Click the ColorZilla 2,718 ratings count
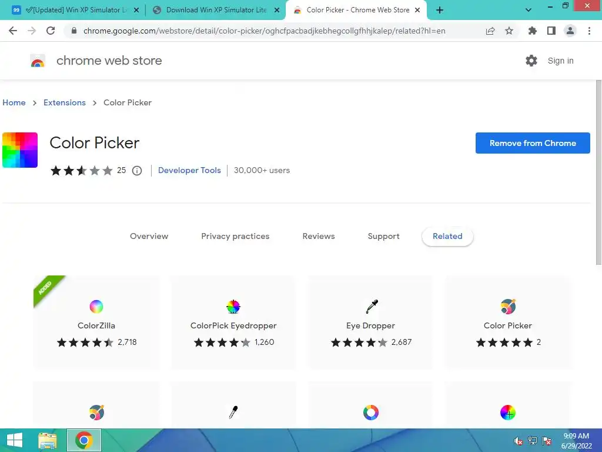 click(127, 342)
